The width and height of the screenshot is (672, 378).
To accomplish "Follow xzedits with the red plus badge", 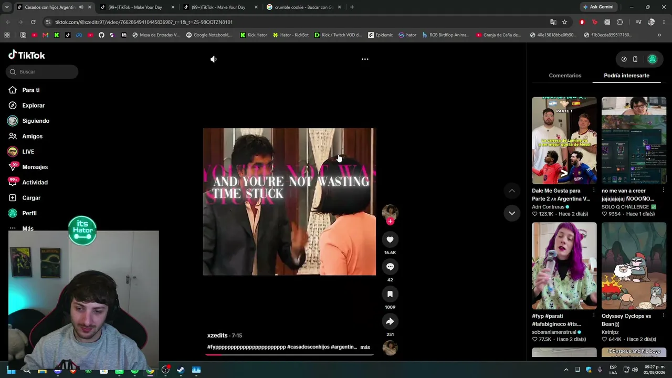I will 390,222.
